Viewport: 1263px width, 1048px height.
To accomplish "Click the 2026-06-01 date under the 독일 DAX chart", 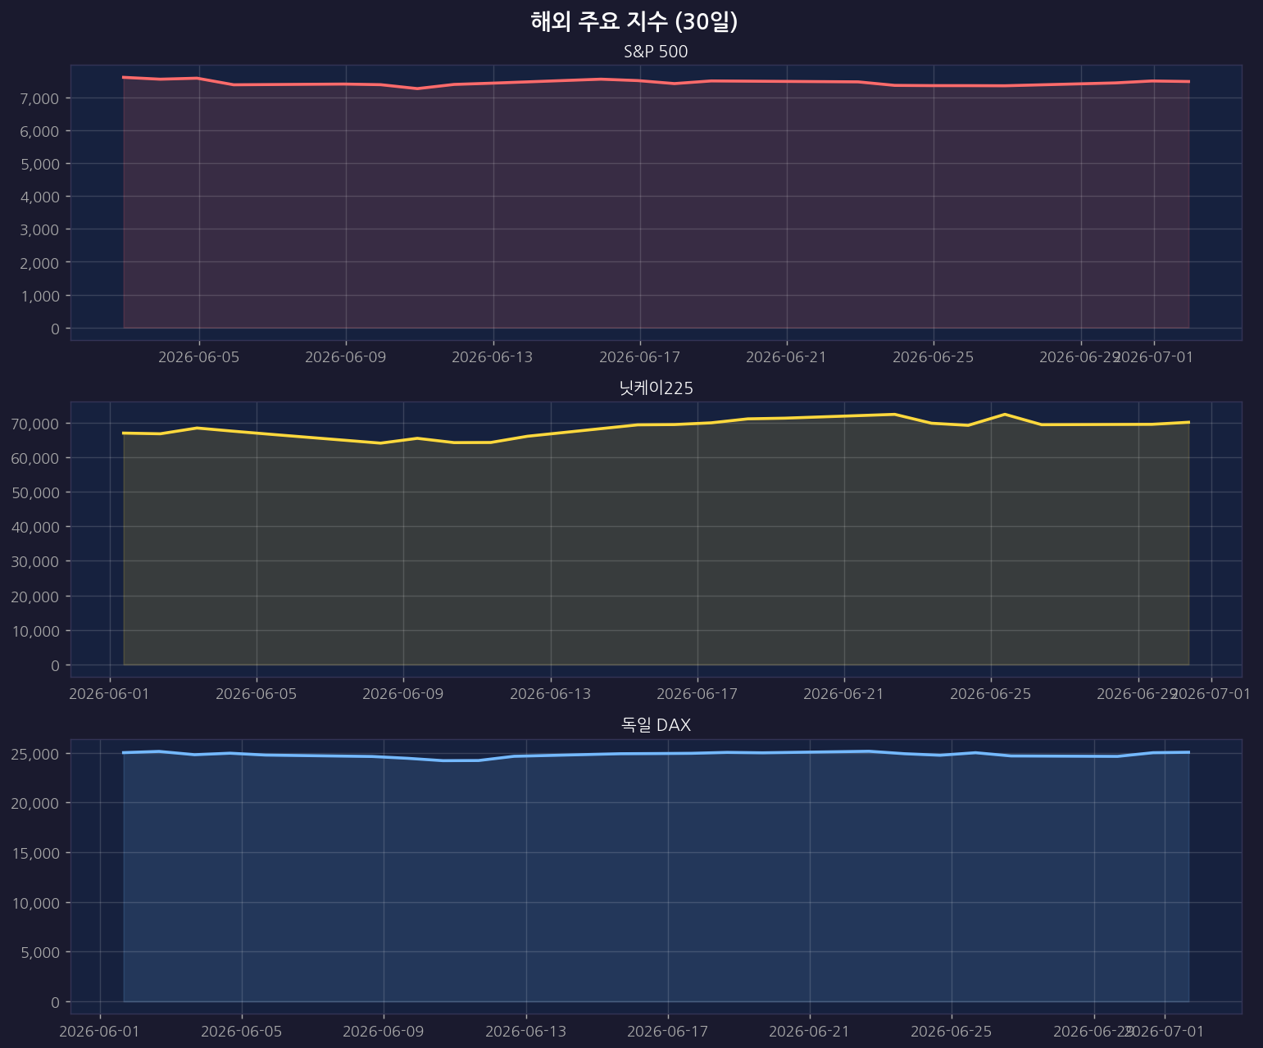I will 100,1030.
